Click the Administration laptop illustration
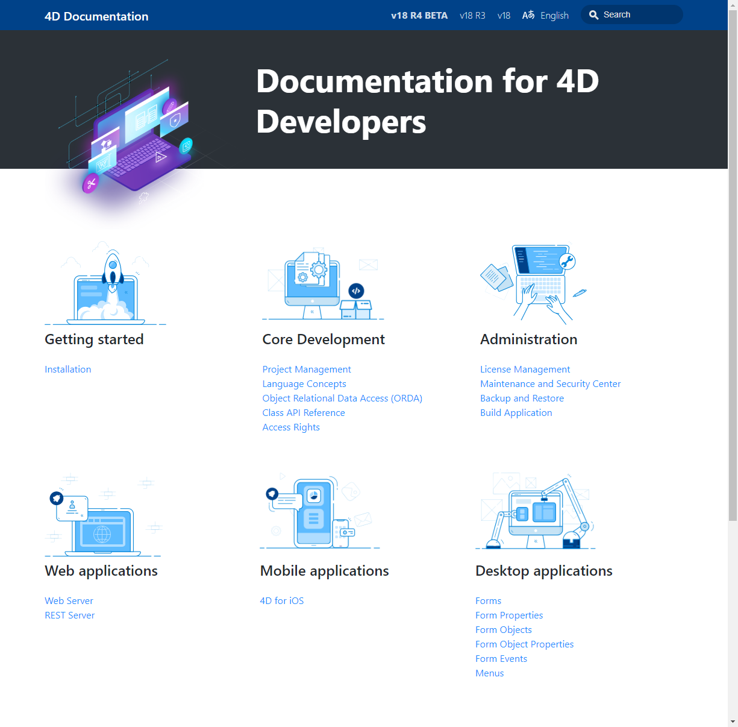Image resolution: width=738 pixels, height=727 pixels. tap(533, 282)
